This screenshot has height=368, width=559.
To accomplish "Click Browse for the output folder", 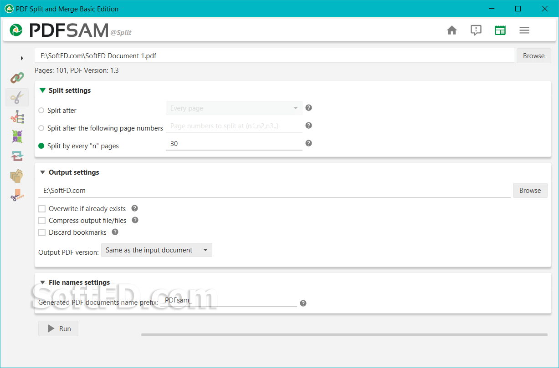I will 530,191.
